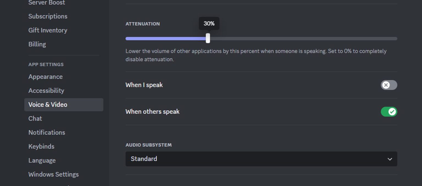The height and width of the screenshot is (186, 422).
Task: Open Subscriptions in the settings sidebar
Action: (48, 16)
